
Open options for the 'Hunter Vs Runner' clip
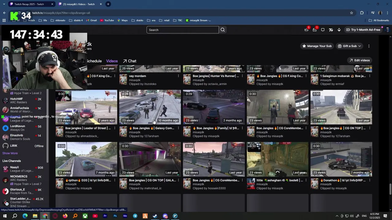click(x=242, y=76)
